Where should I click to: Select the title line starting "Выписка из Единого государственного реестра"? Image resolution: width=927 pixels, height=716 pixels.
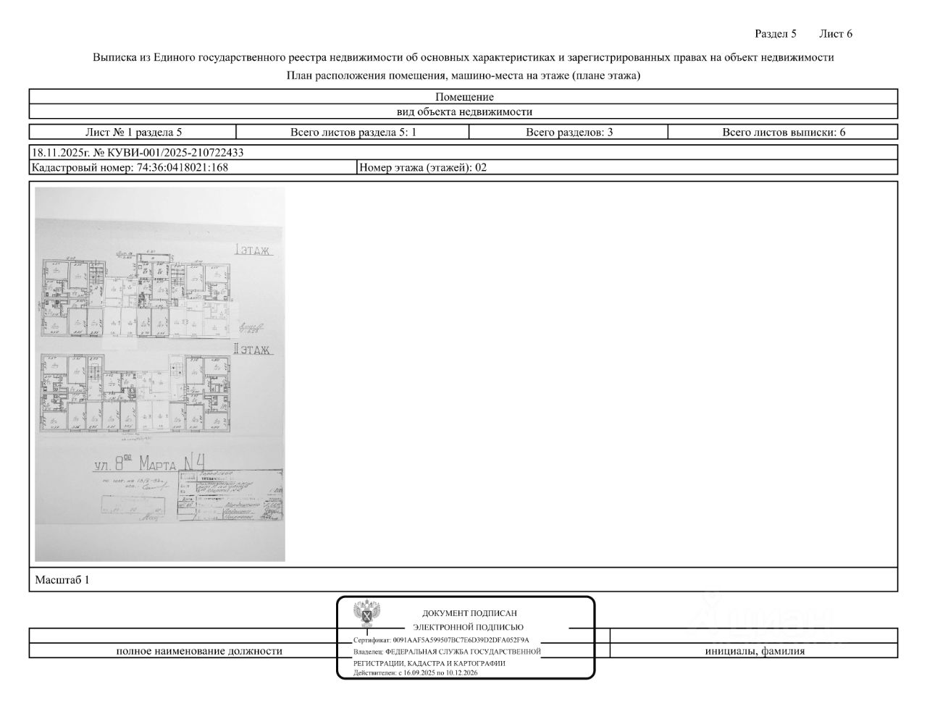pos(463,57)
